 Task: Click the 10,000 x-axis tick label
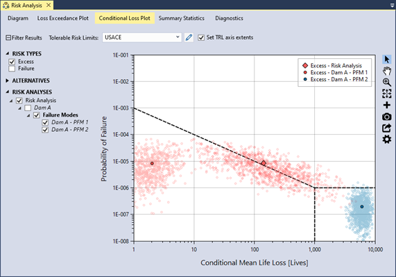(375, 250)
